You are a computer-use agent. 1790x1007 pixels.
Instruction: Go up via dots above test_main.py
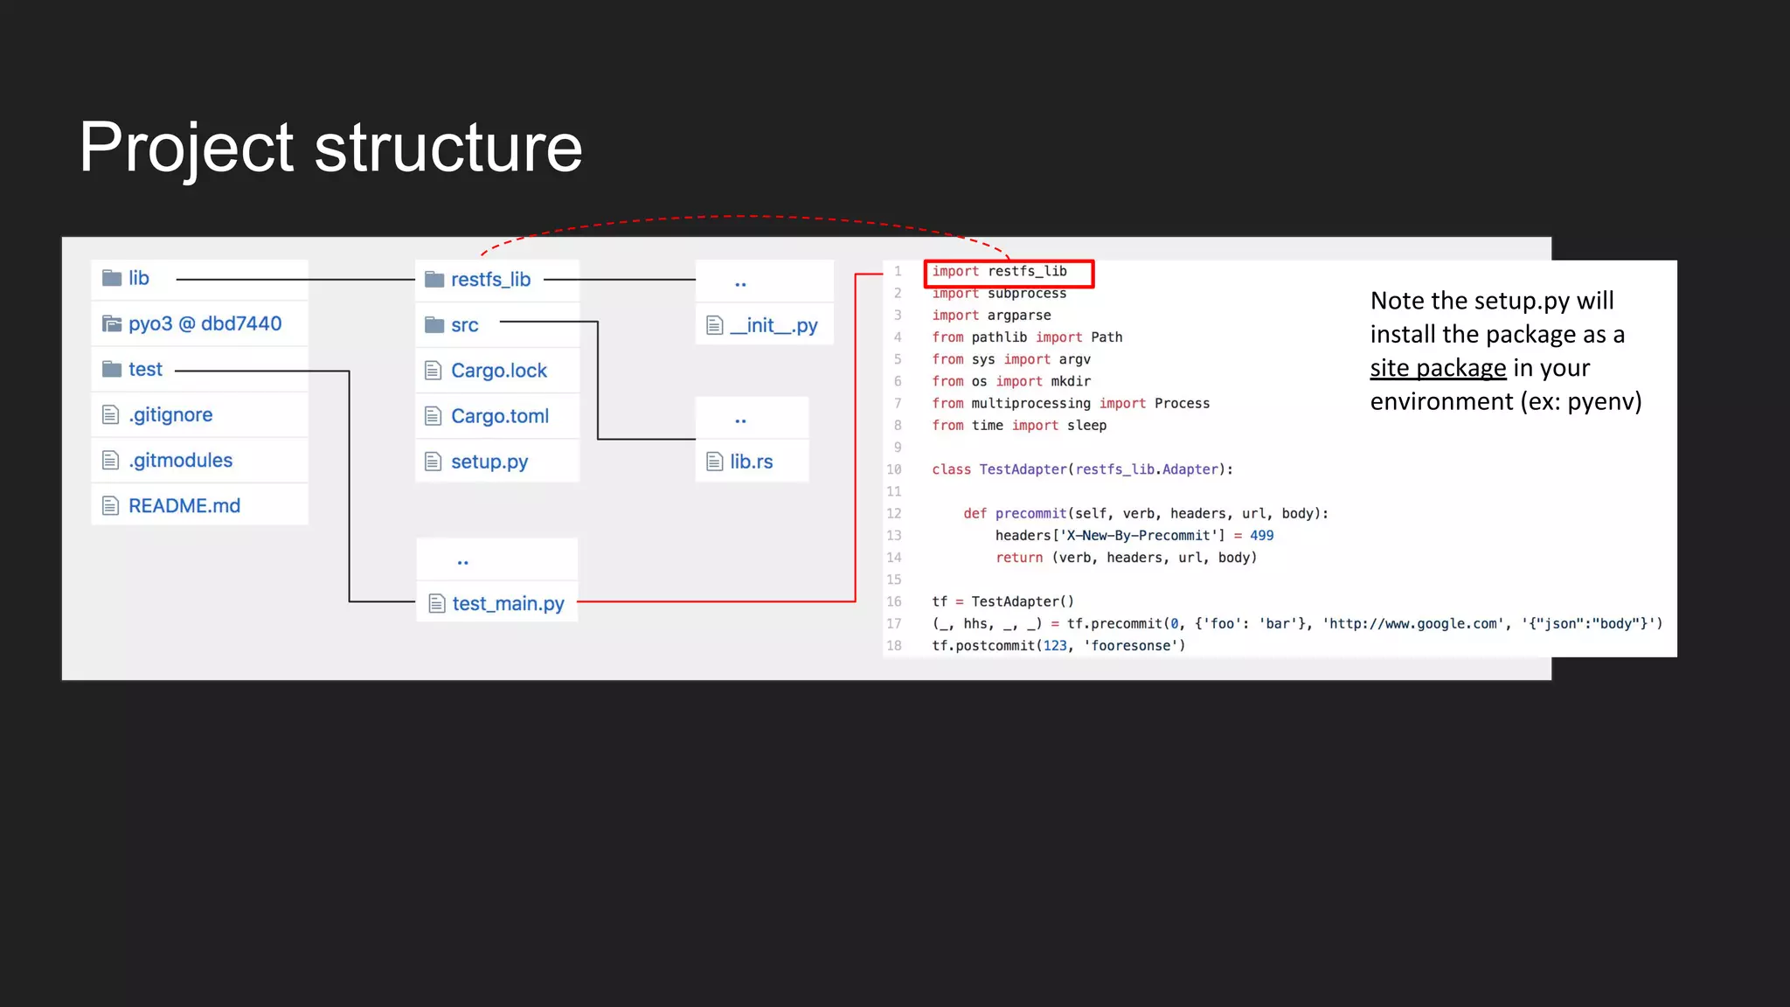pos(463,561)
